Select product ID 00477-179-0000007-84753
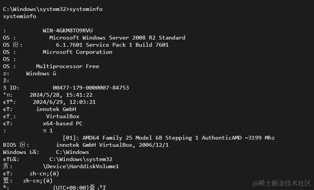Image resolution: width=314 pixels, height=190 pixels. [91, 88]
